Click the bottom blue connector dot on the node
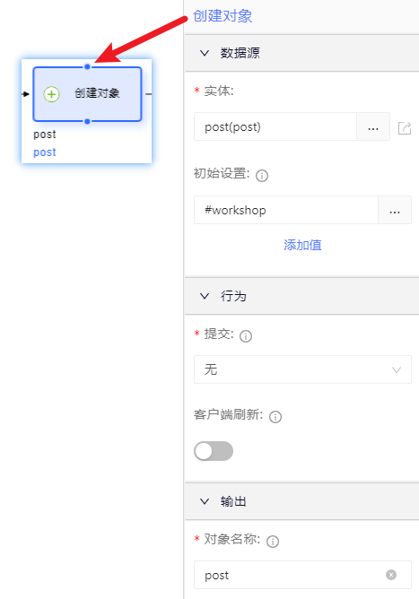The height and width of the screenshot is (599, 419). (x=87, y=121)
